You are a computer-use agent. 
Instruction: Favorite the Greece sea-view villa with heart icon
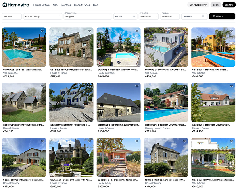(x=42, y=31)
